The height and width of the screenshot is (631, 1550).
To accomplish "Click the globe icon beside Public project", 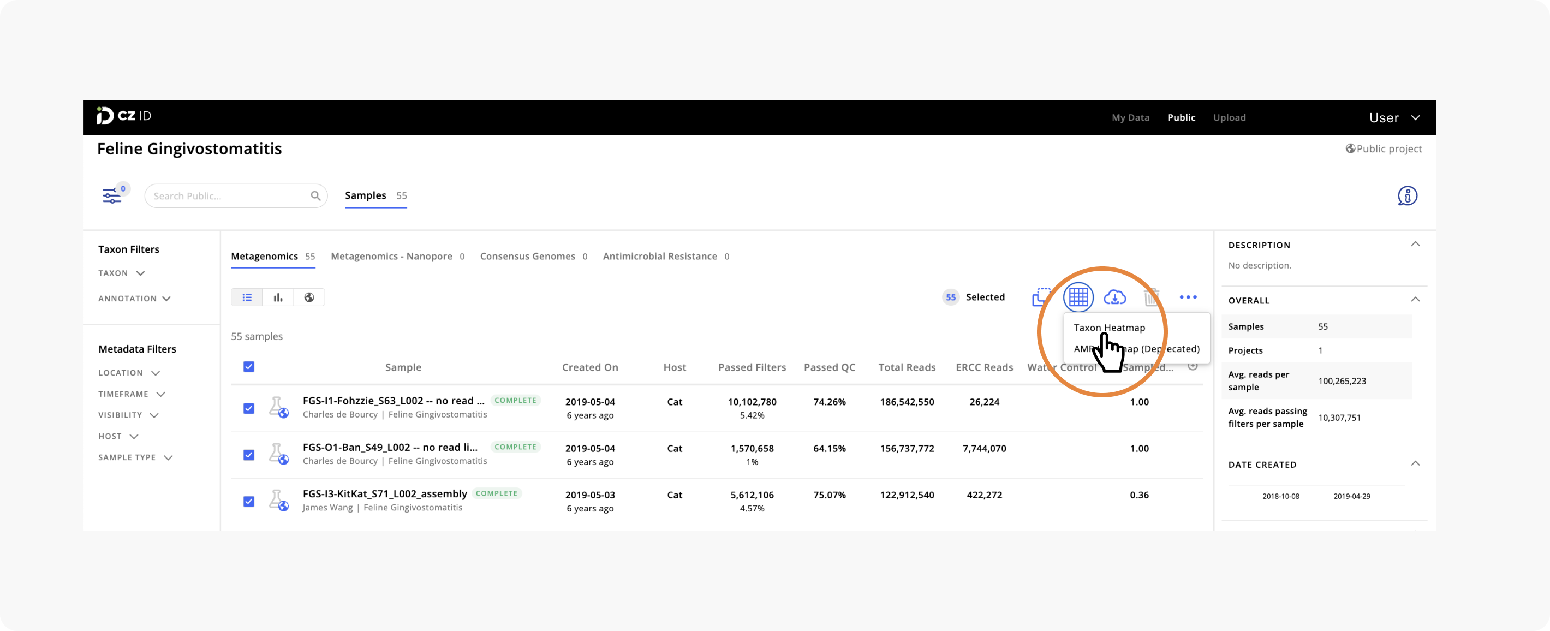I will (1350, 148).
